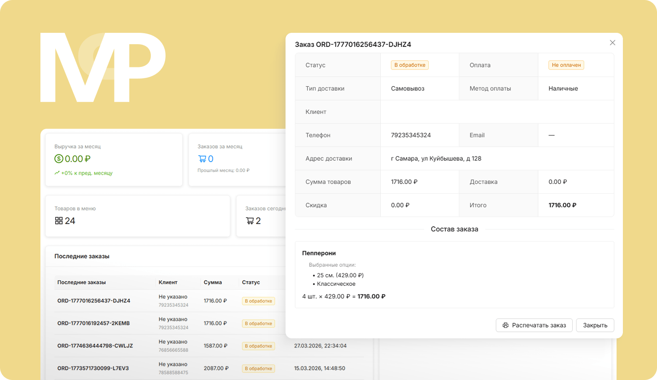Screen dimensions: 657x380
Task: Close the order dialog with X icon
Action: (612, 43)
